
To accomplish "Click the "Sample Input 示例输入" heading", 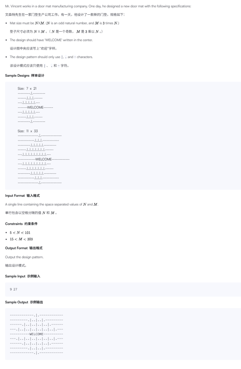I will tap(23, 276).
